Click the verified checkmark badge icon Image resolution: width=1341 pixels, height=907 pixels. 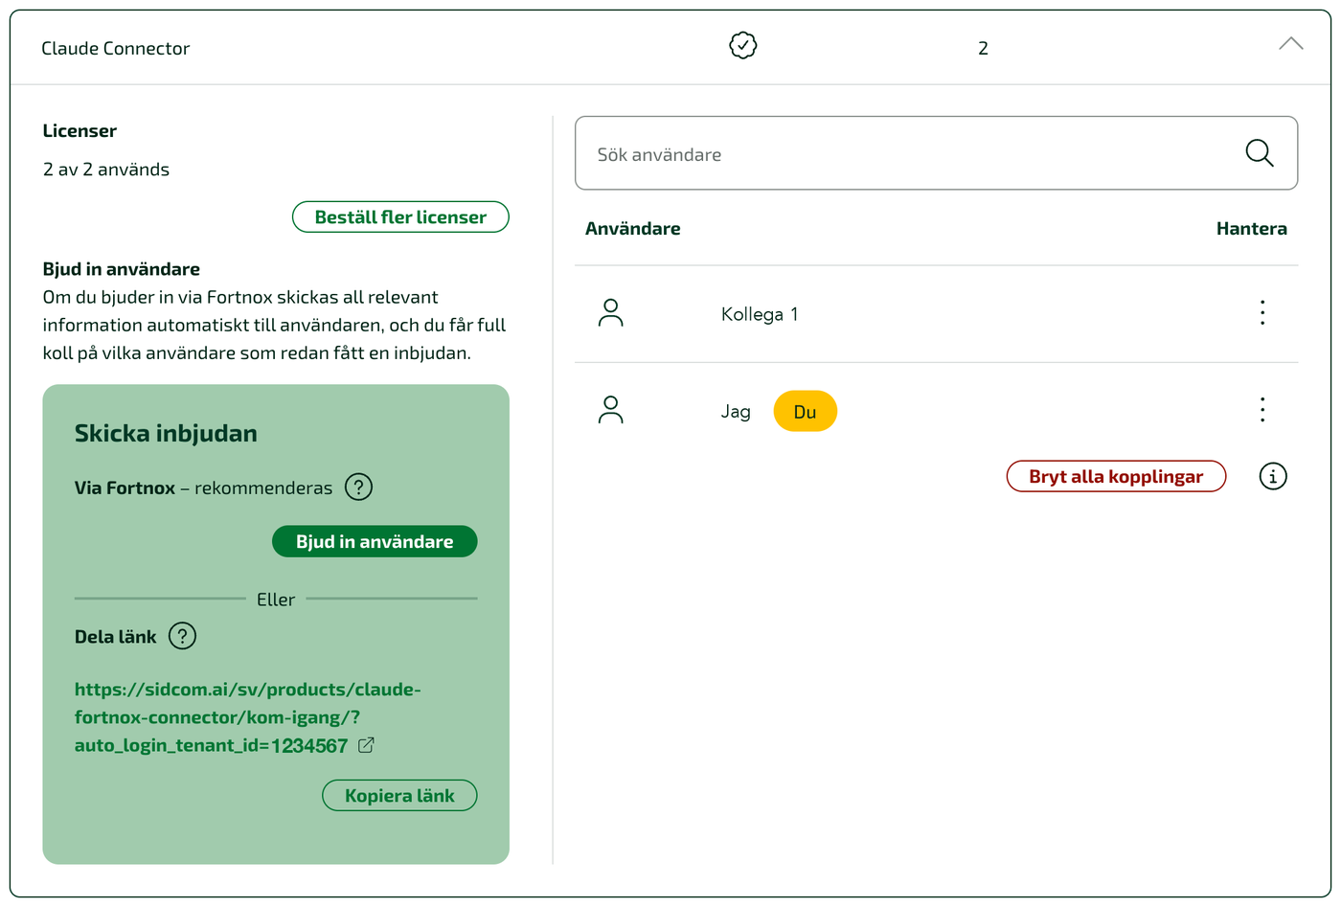(742, 45)
